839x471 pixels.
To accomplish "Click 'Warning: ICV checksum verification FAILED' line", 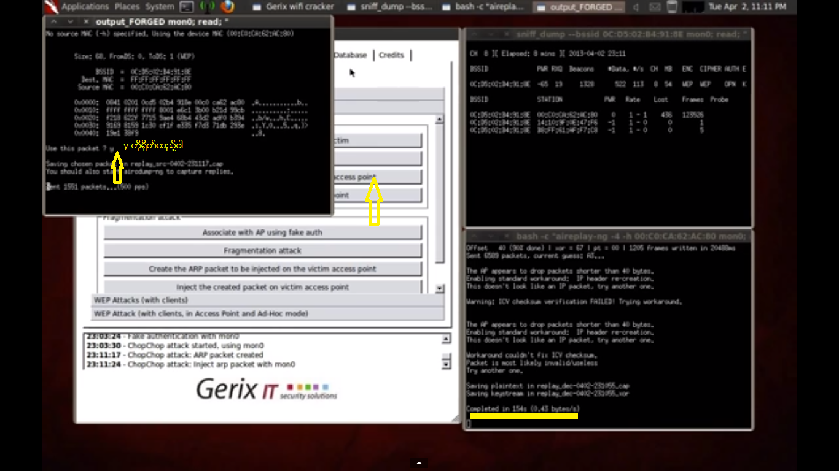I will [x=574, y=302].
